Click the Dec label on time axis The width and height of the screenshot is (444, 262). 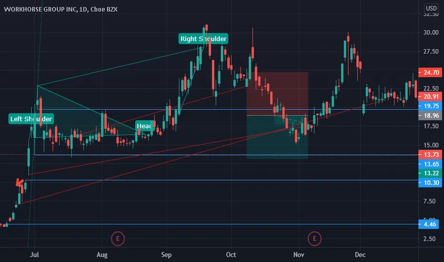(x=360, y=255)
